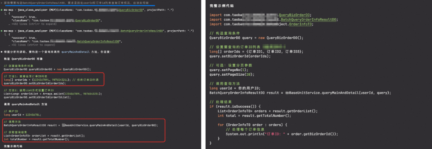
Task: Click line 'int totalNumber = result.getTotalNumber();'
Action: tap(36, 139)
